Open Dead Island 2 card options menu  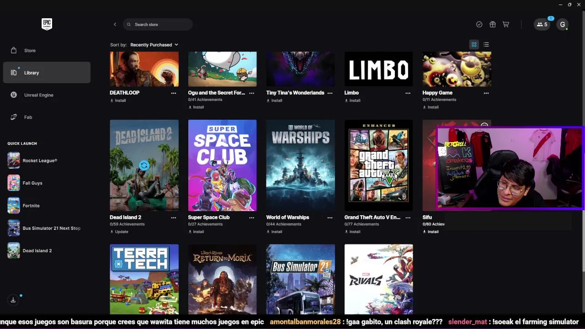173,218
